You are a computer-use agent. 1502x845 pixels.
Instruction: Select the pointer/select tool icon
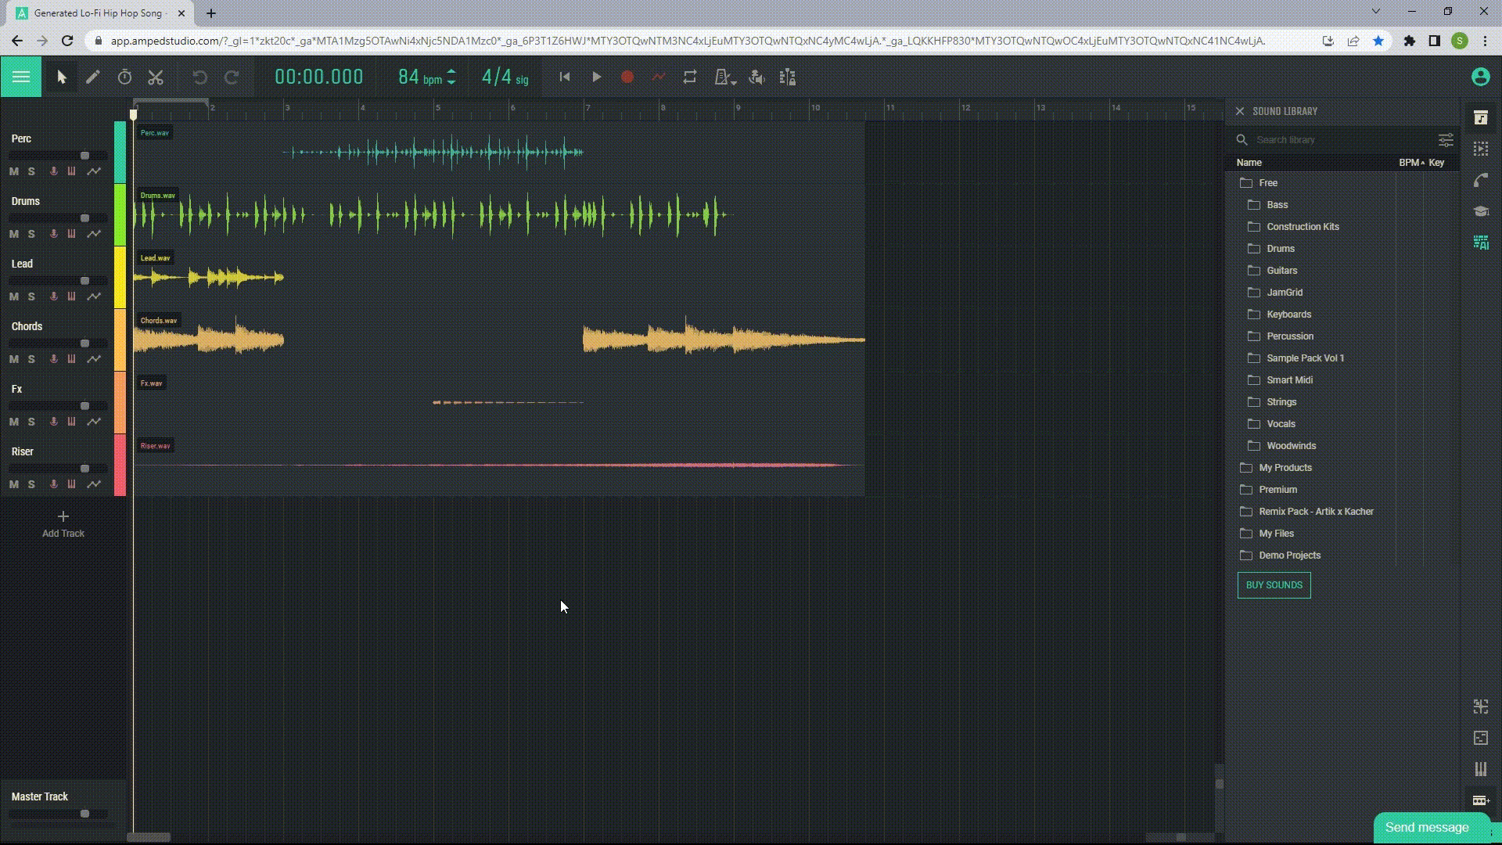59,77
